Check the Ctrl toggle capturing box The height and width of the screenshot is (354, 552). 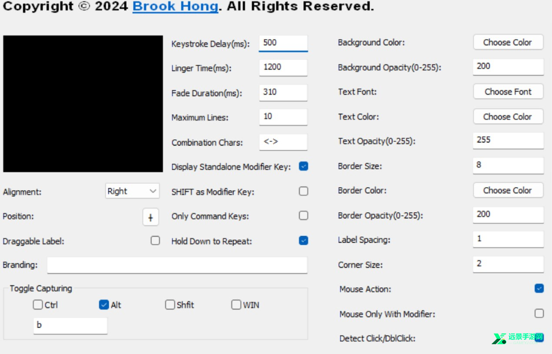38,304
